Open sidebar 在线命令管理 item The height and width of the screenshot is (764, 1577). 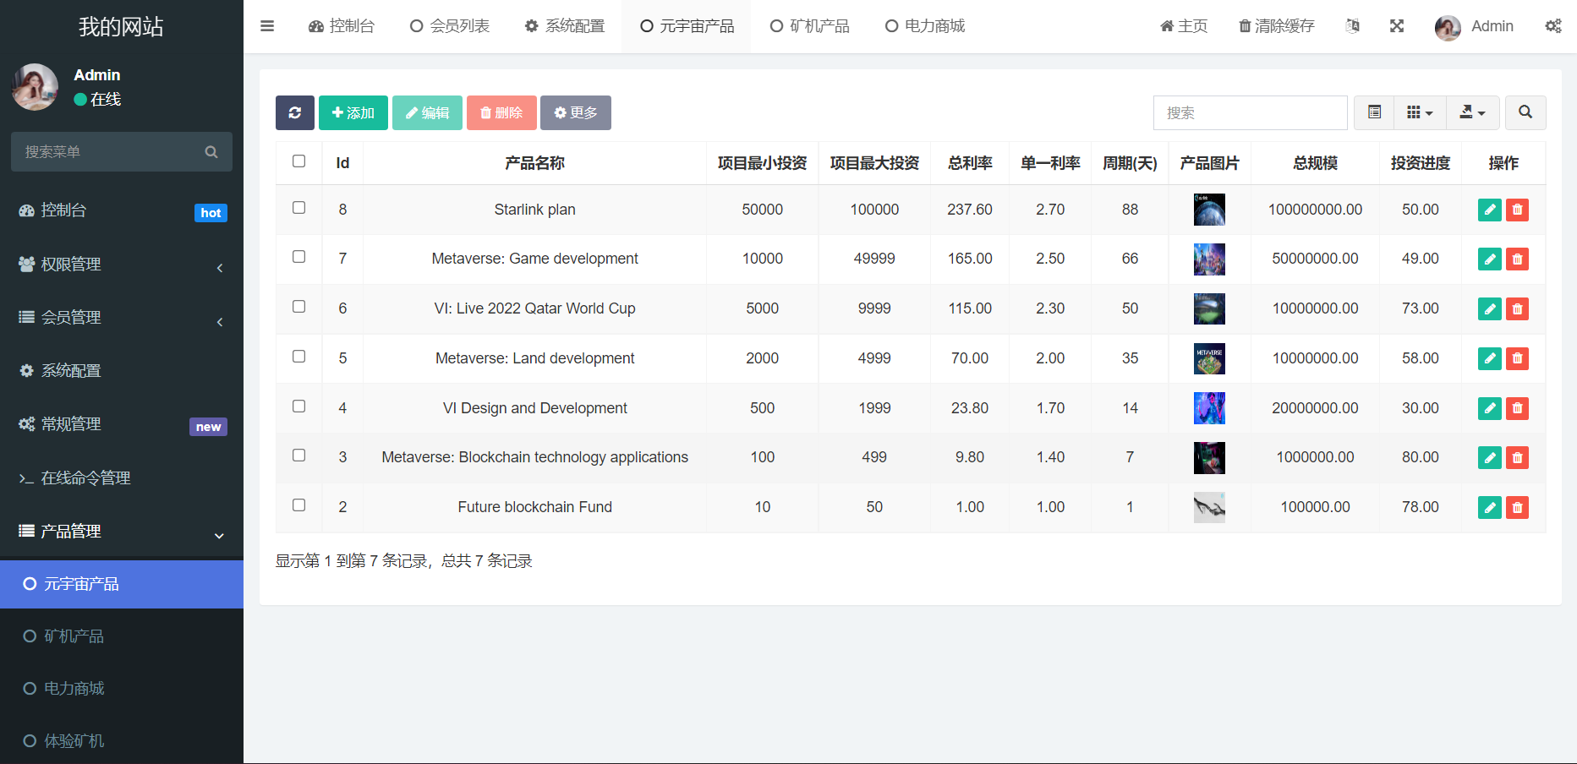click(x=122, y=478)
